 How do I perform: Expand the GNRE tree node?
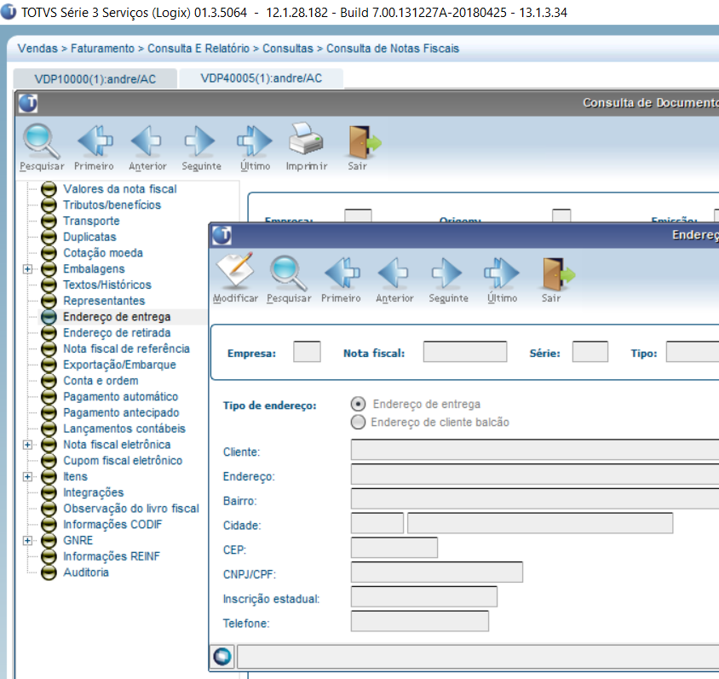[27, 540]
